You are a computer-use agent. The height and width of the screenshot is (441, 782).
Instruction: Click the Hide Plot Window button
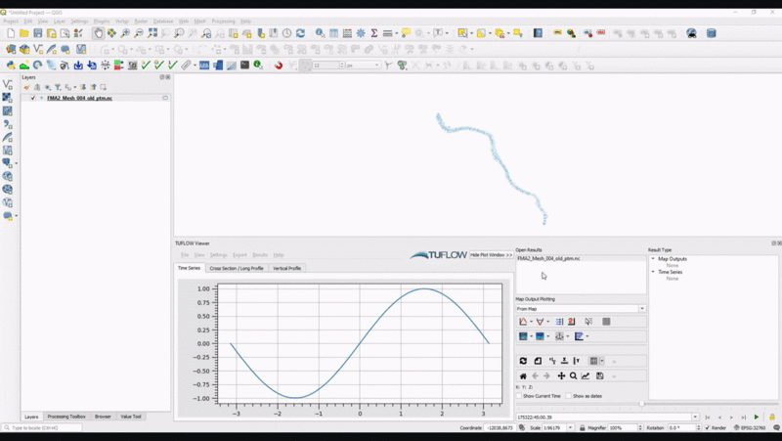point(491,254)
